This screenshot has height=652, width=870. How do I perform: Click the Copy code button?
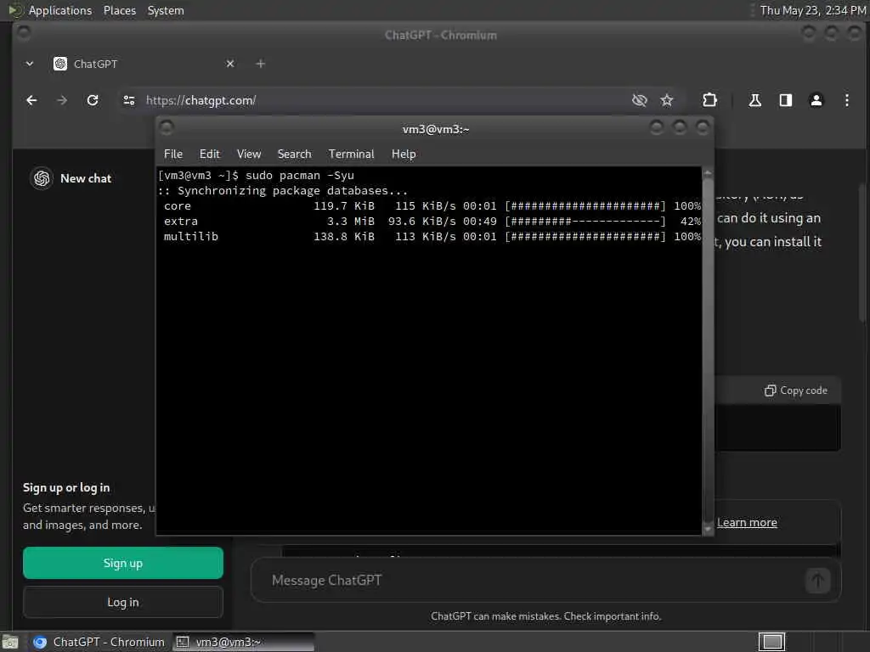pyautogui.click(x=796, y=391)
